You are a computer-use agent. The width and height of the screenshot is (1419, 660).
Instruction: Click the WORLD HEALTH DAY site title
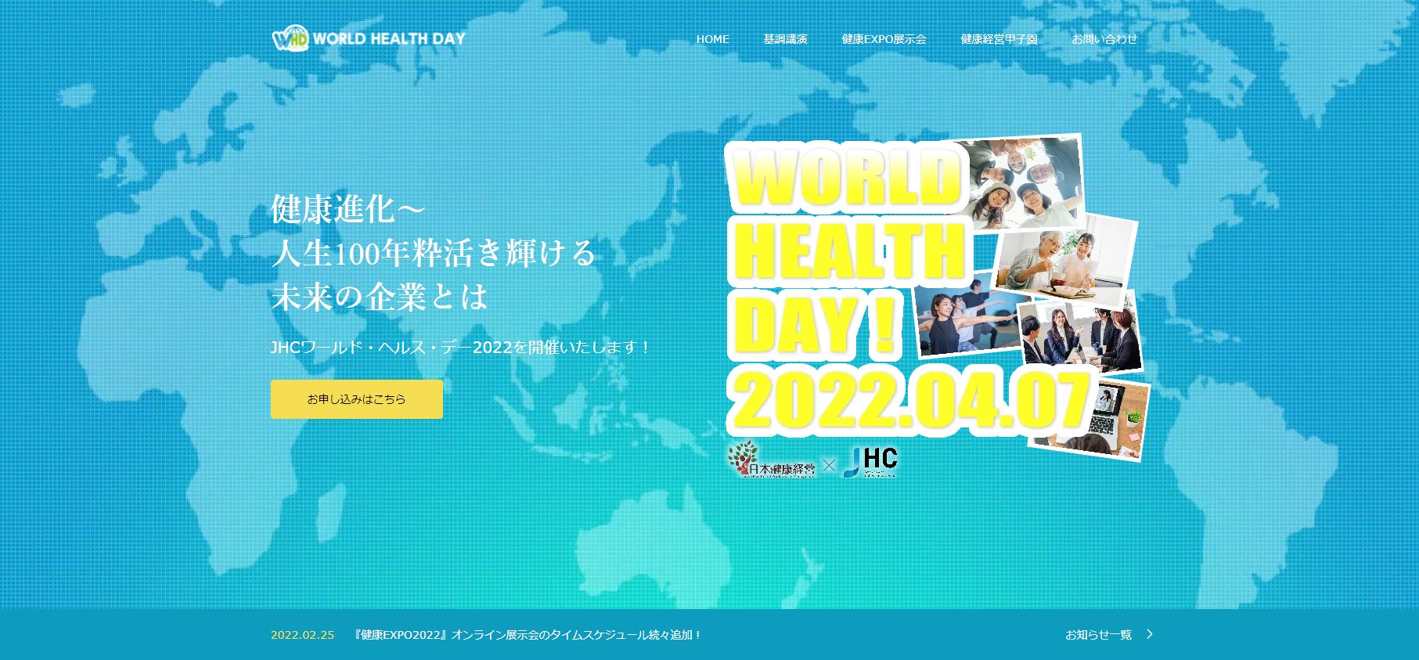pyautogui.click(x=389, y=38)
